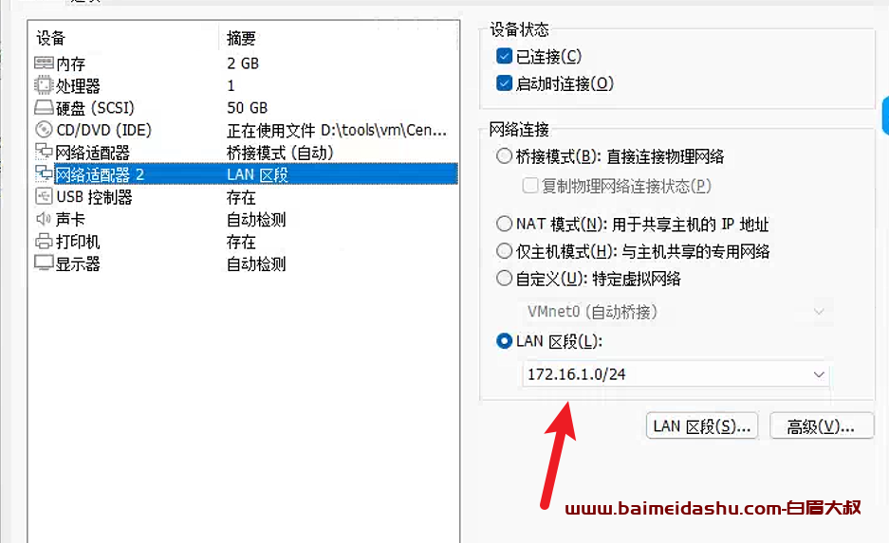The height and width of the screenshot is (543, 889).
Task: Select NAT 模式(N) radio button
Action: [504, 224]
